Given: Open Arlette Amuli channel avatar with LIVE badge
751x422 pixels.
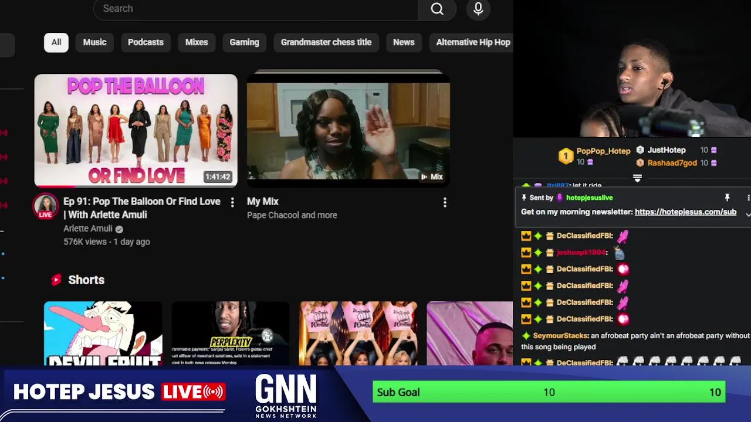Looking at the screenshot, I should (45, 206).
